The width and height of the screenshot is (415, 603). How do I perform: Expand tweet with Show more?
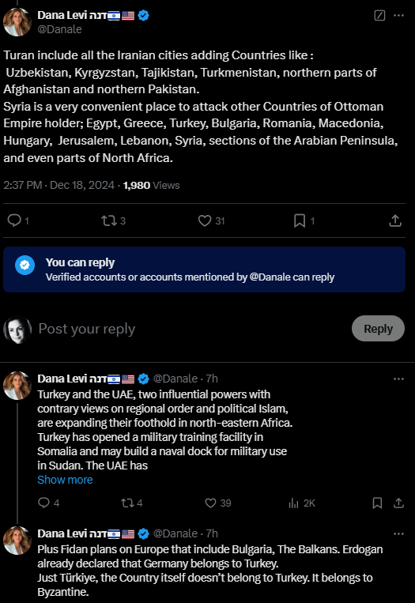tap(65, 480)
